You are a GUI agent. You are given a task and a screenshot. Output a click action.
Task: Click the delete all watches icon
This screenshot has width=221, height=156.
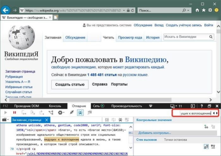(213, 127)
